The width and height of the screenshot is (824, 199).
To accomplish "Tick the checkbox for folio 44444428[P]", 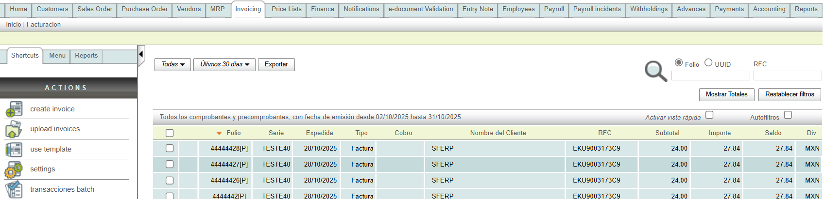I will point(170,149).
